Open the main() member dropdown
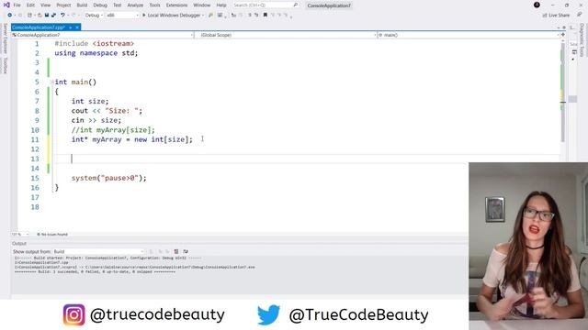 click(x=469, y=35)
